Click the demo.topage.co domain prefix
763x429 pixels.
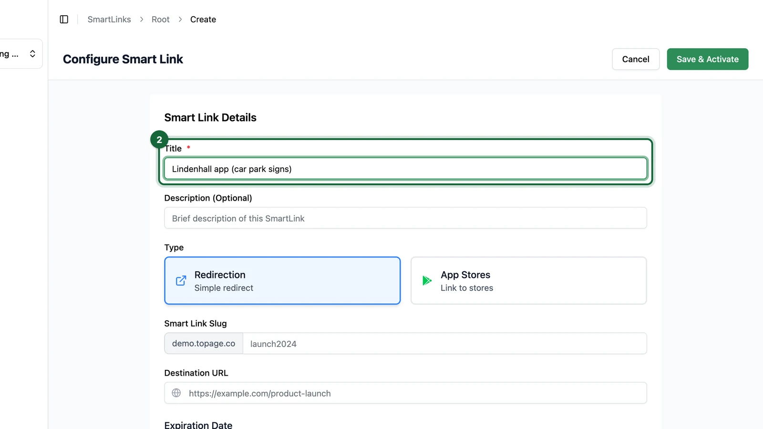pyautogui.click(x=204, y=344)
